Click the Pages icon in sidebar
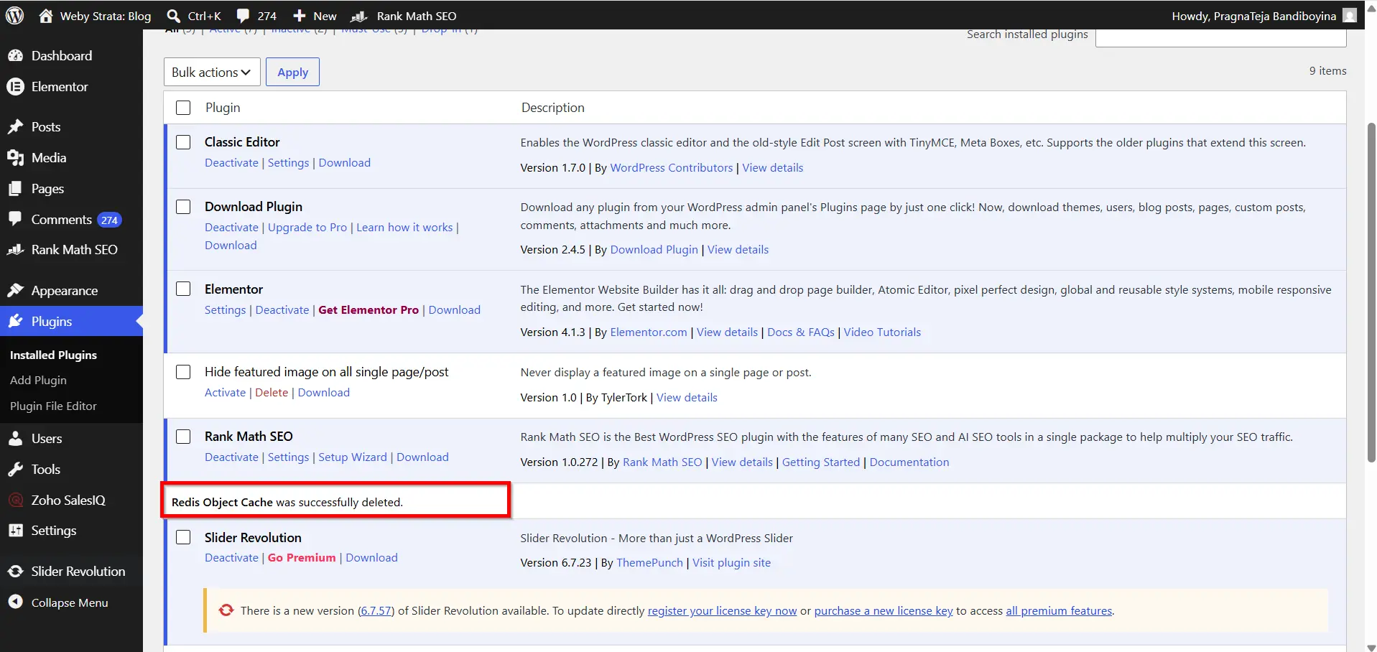This screenshot has height=652, width=1377. click(x=15, y=189)
